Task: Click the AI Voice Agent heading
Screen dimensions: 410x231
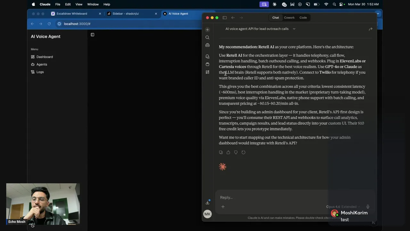Action: pos(45,37)
